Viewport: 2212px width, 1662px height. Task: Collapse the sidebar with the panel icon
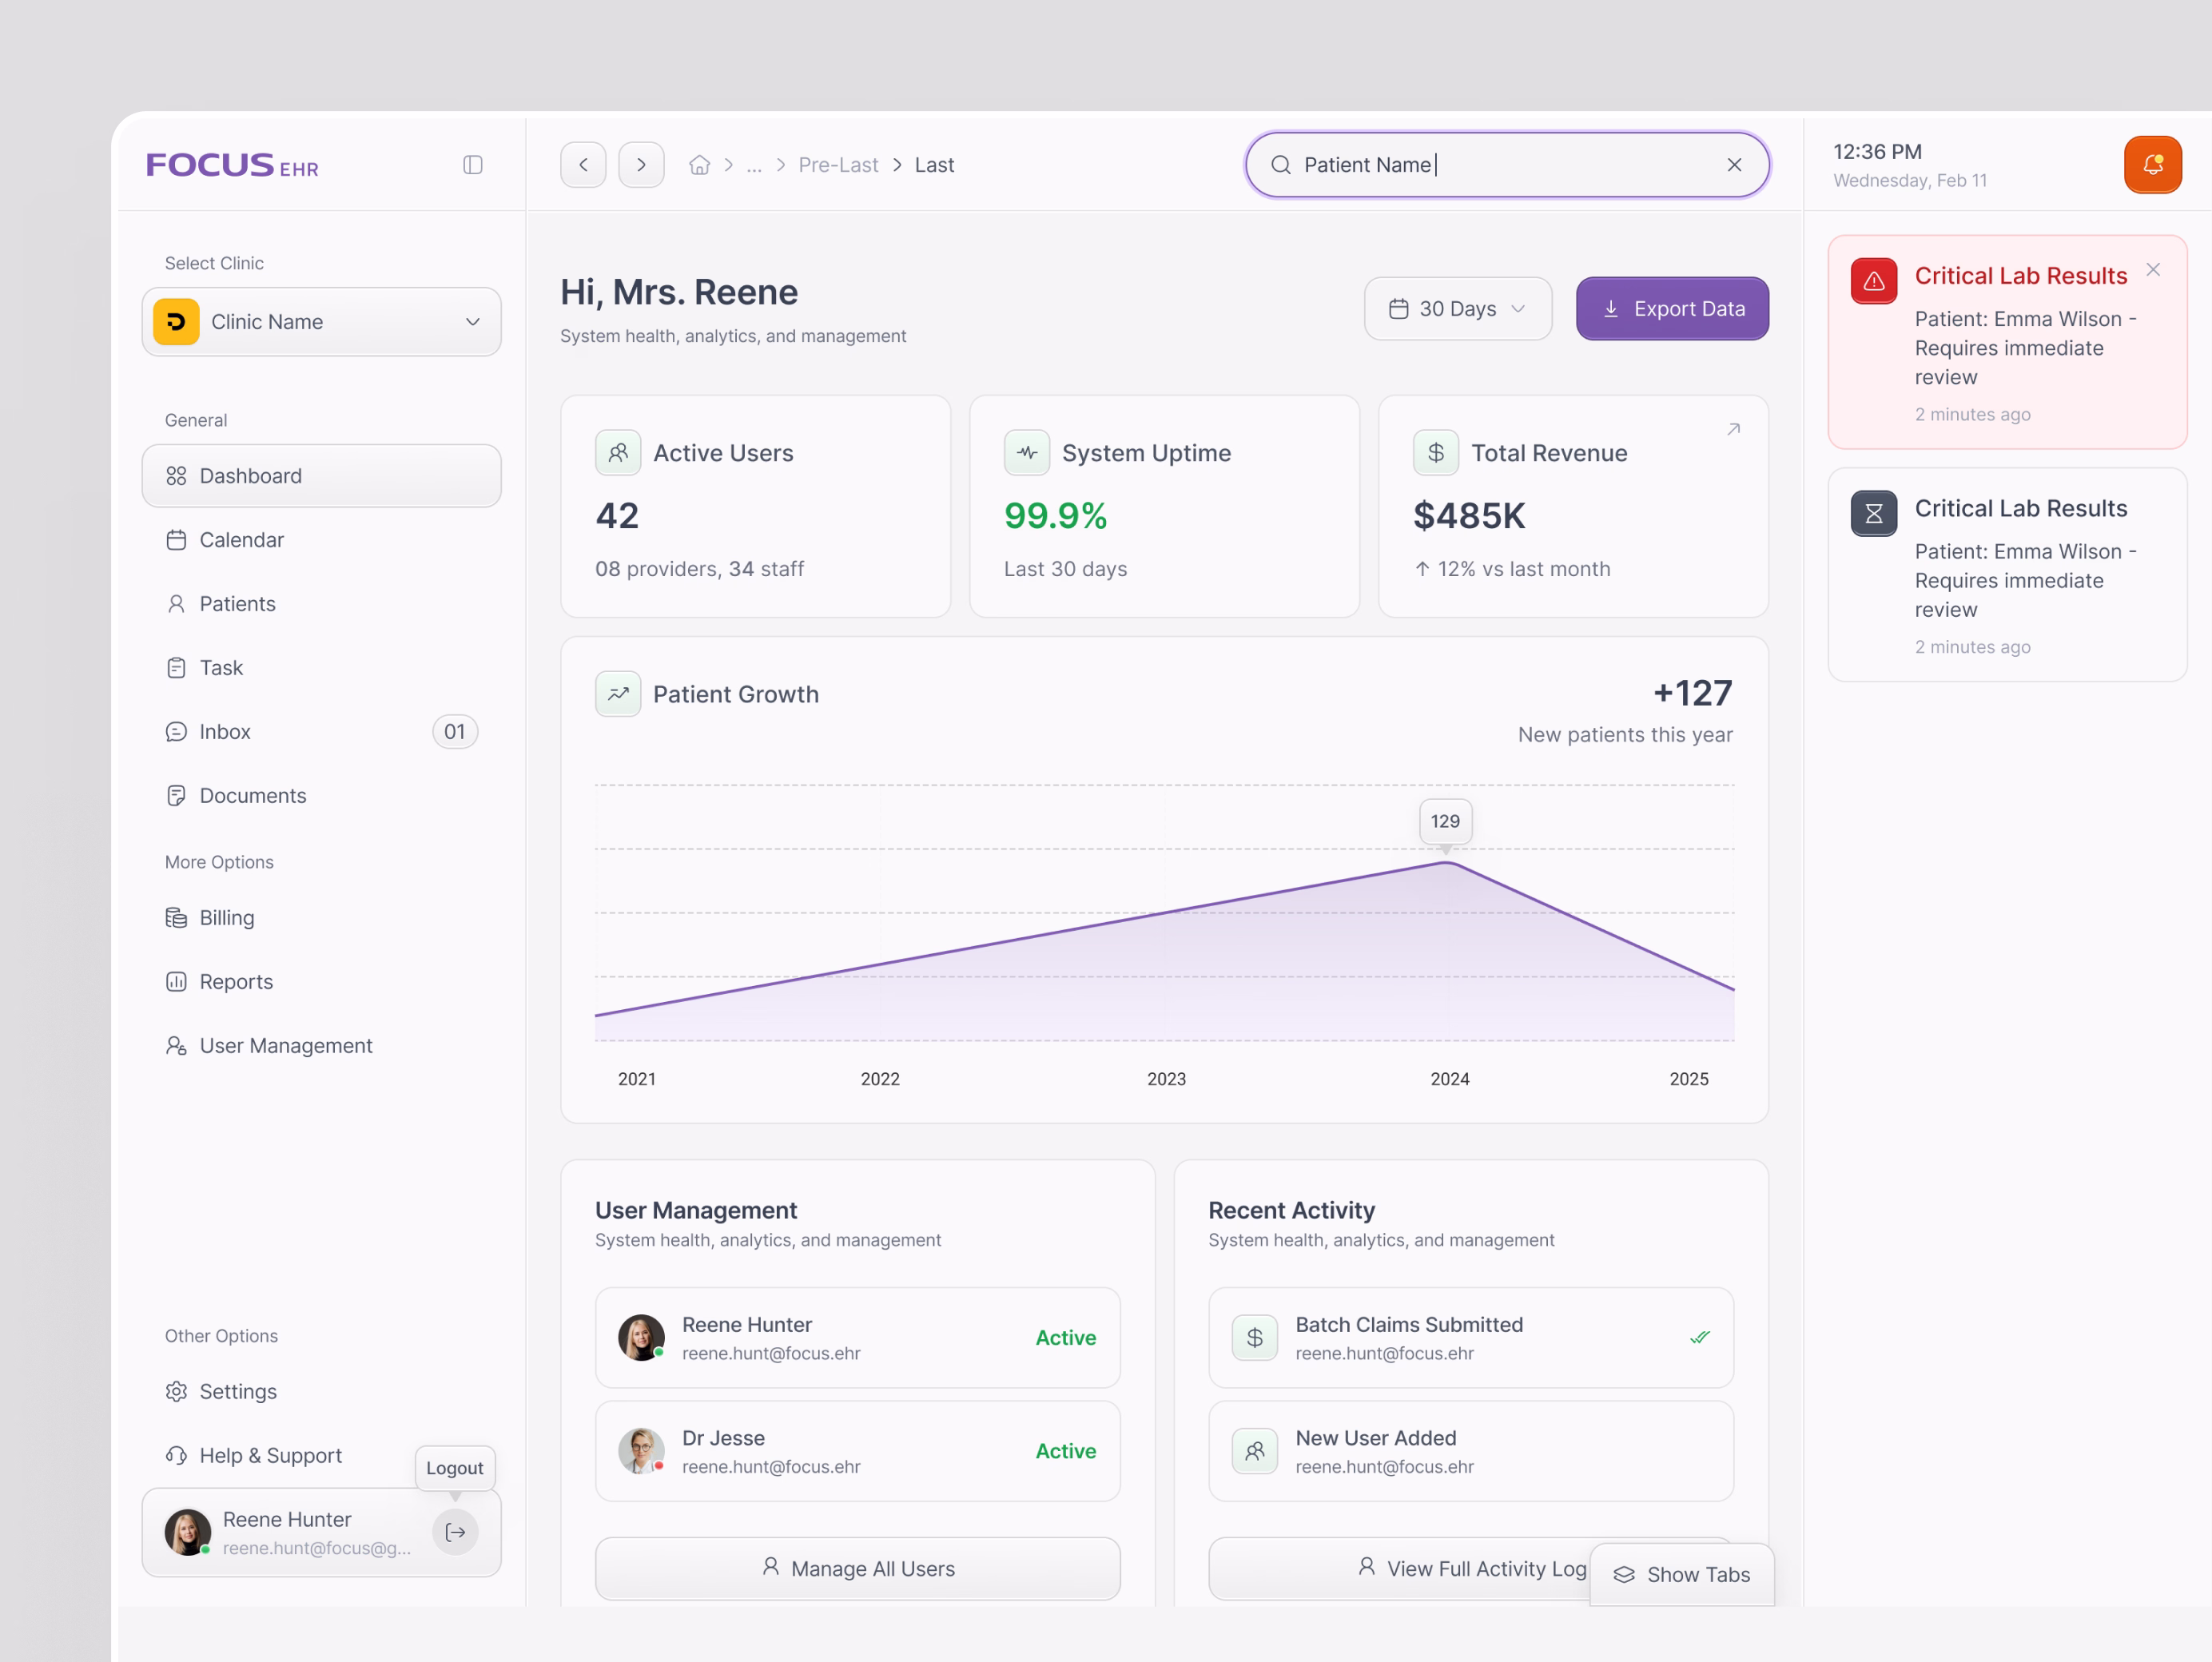(473, 165)
